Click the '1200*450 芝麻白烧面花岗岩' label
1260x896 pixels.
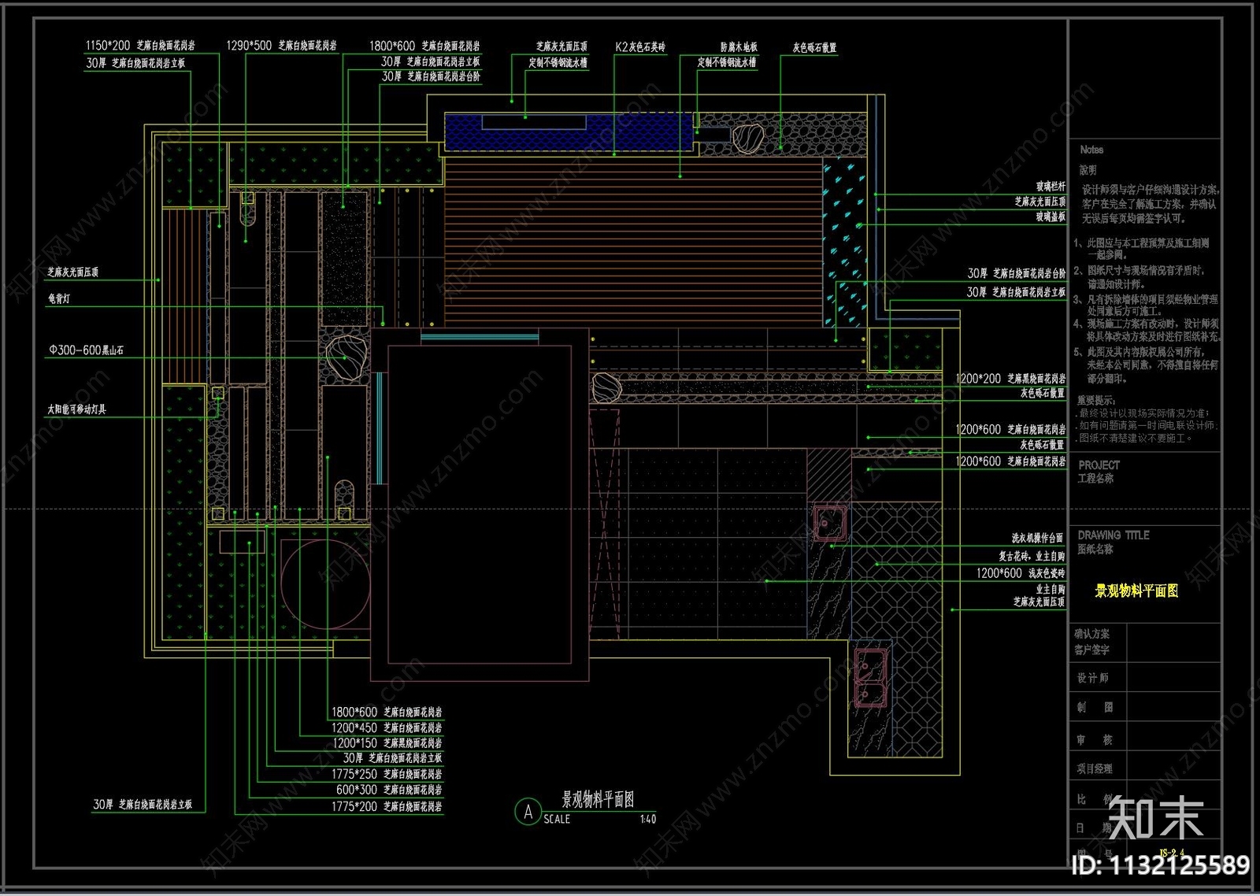(387, 728)
